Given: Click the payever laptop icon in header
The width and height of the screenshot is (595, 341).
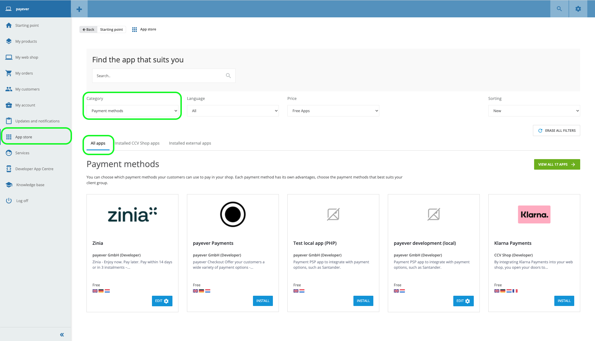Looking at the screenshot, I should (x=9, y=9).
